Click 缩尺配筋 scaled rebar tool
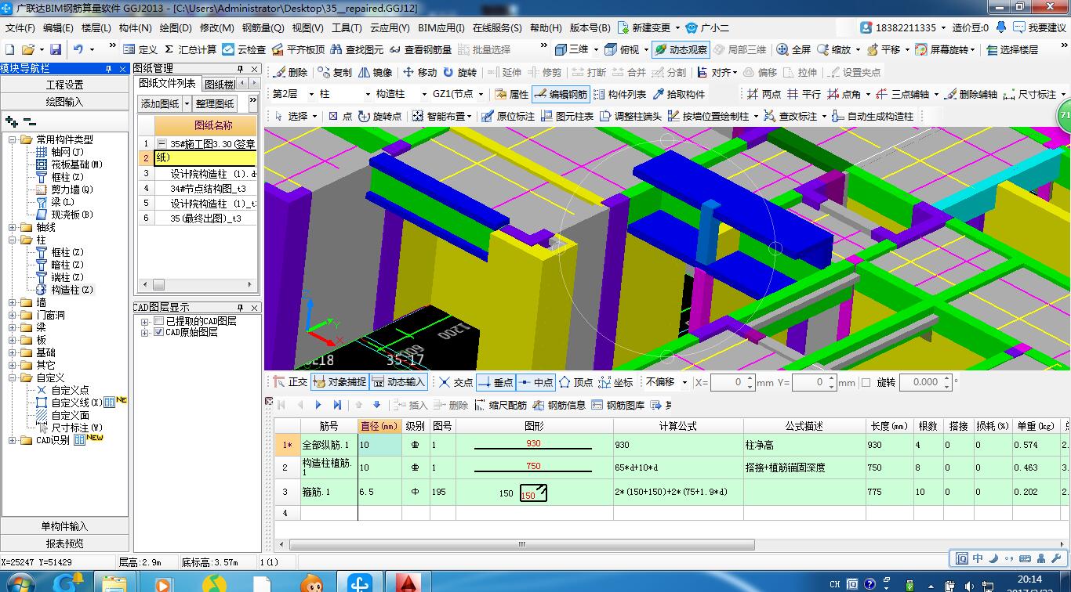Viewport: 1071px width, 592px height. pos(500,405)
